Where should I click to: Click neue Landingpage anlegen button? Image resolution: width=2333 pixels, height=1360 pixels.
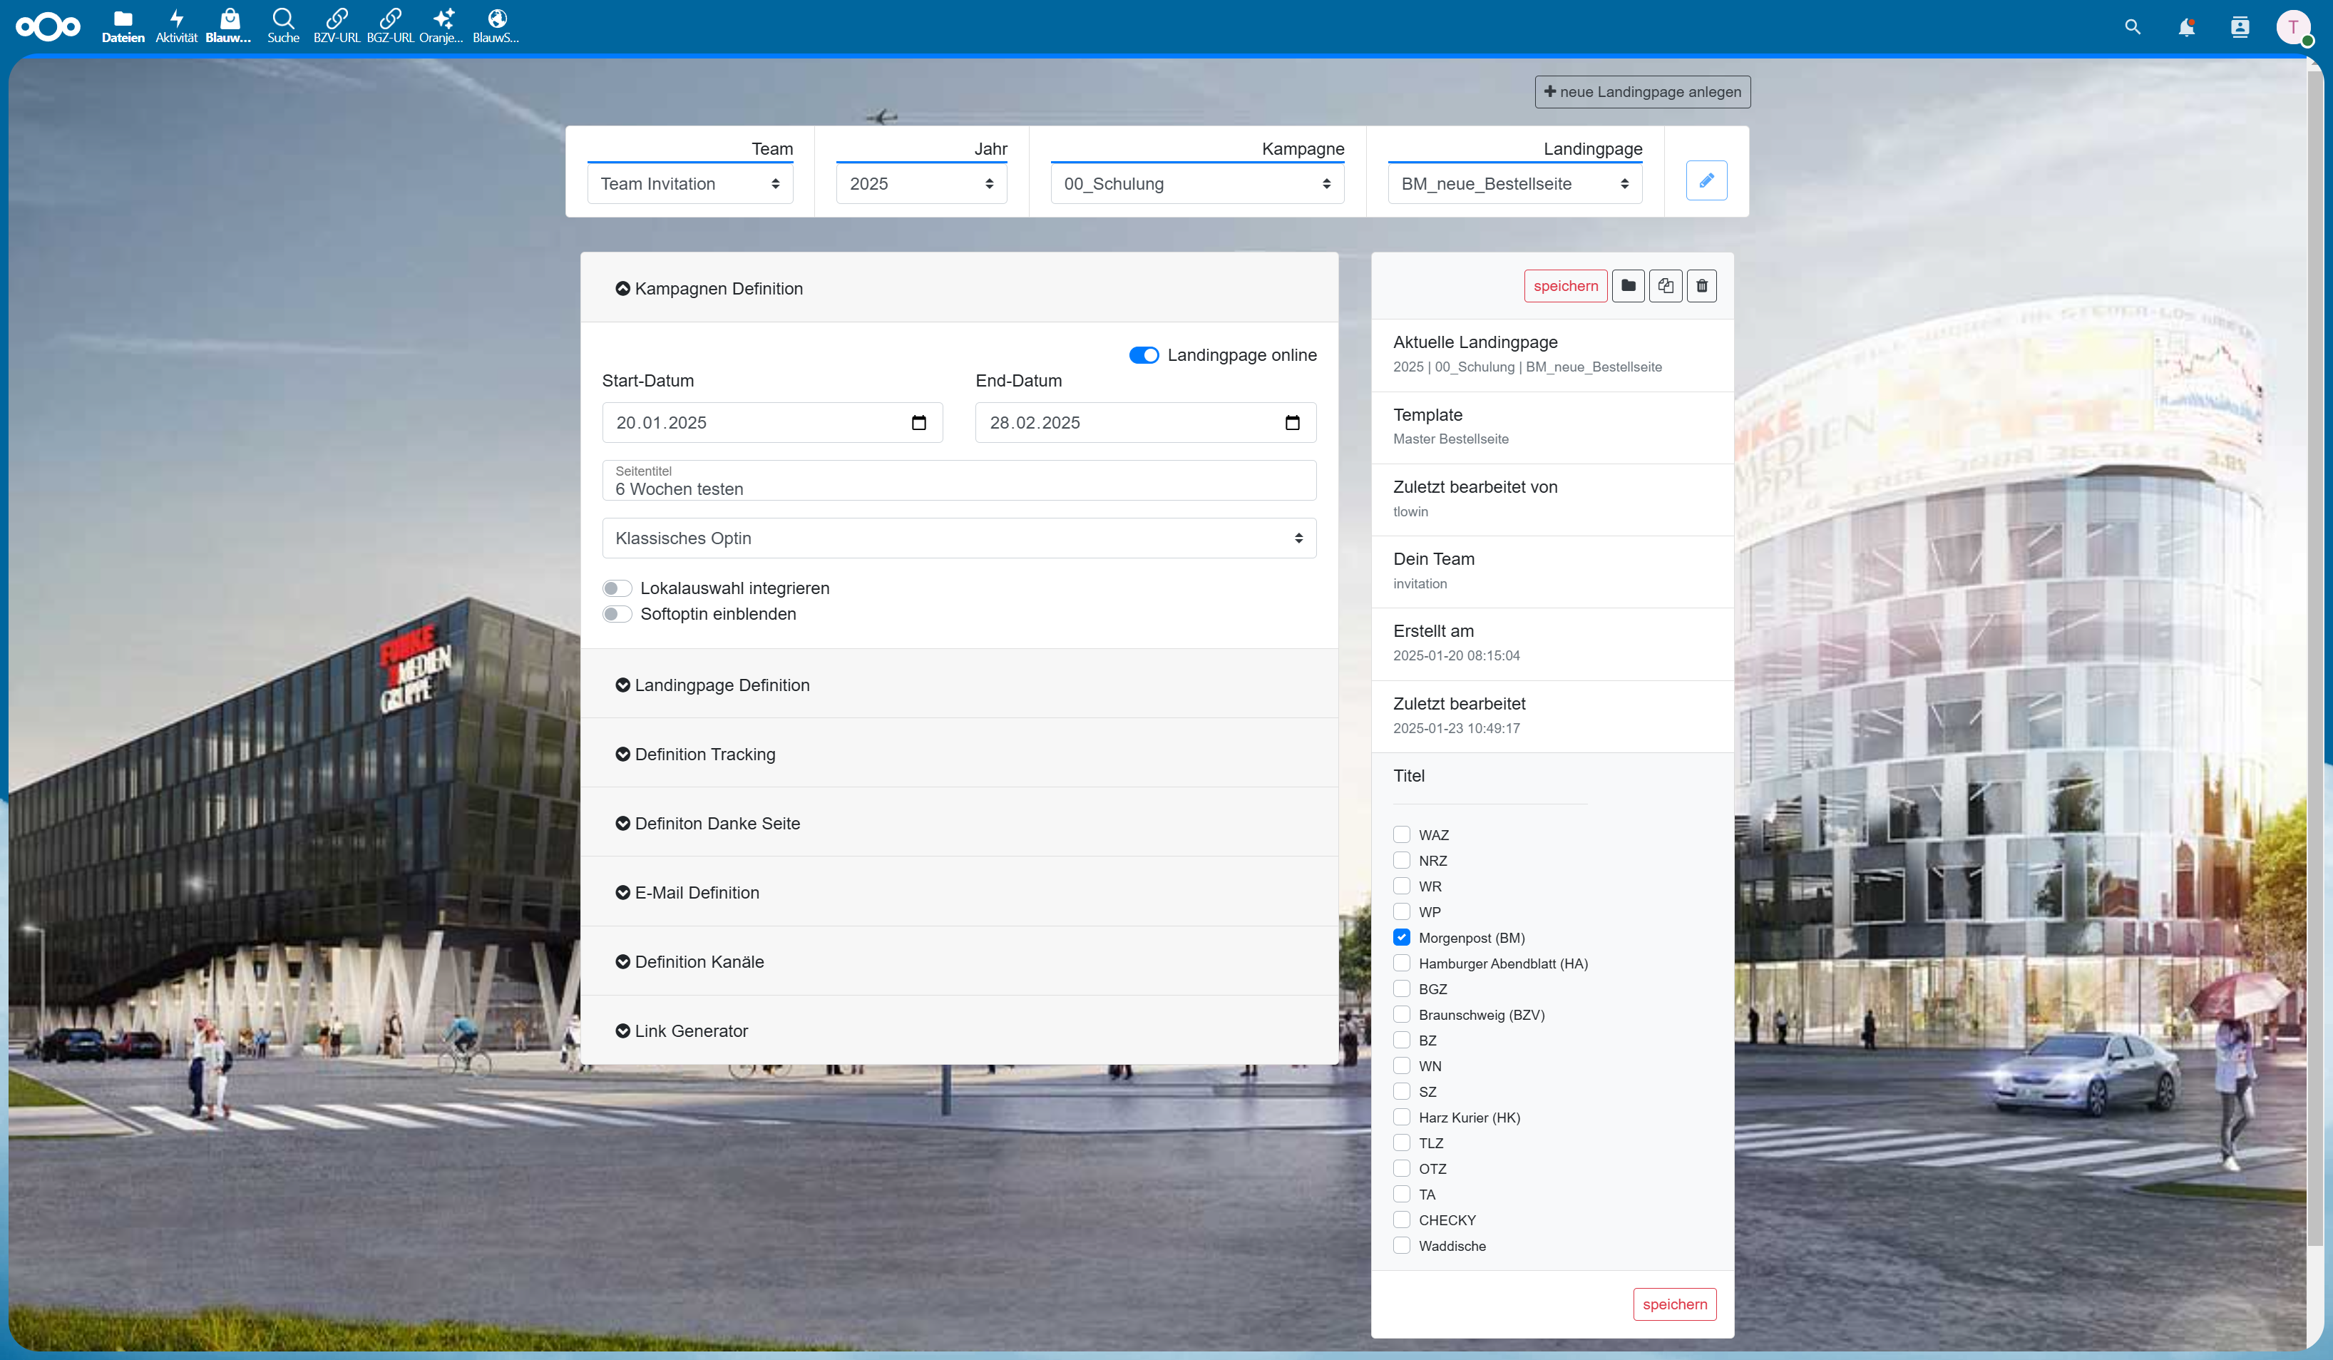pos(1642,92)
